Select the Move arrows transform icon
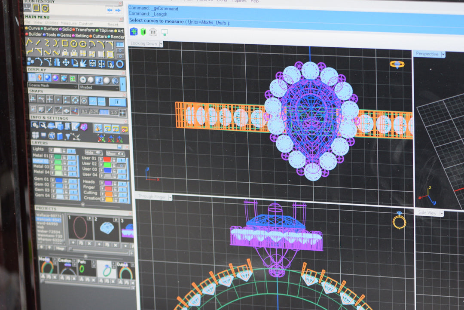 (66, 63)
